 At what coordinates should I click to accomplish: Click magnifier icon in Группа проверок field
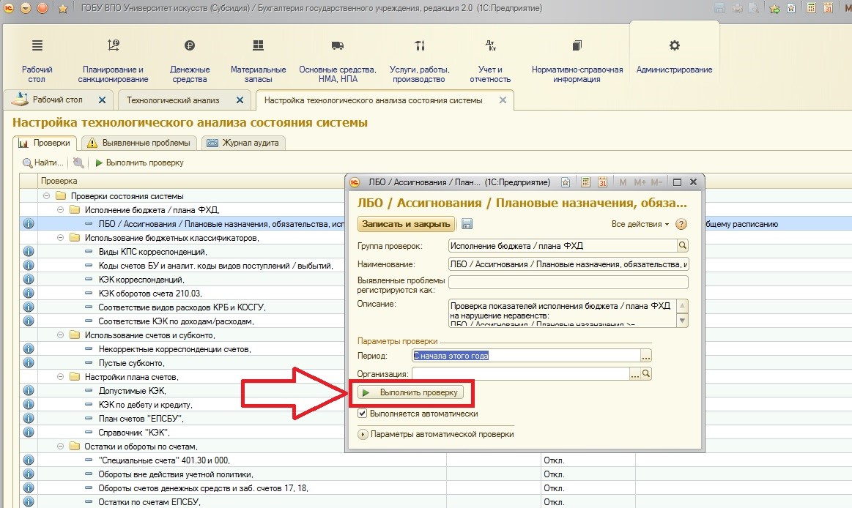[683, 246]
